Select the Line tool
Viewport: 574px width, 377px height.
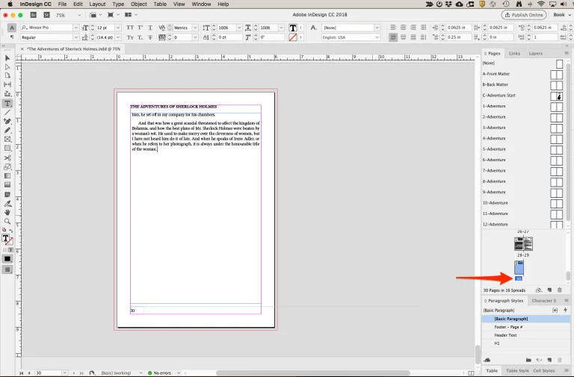(x=7, y=112)
